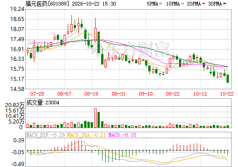Click the -0.49 MACD axis label
This screenshot has width=238, height=167.
coord(18,164)
